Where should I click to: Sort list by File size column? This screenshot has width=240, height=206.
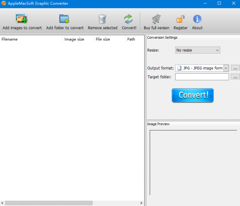click(x=110, y=40)
